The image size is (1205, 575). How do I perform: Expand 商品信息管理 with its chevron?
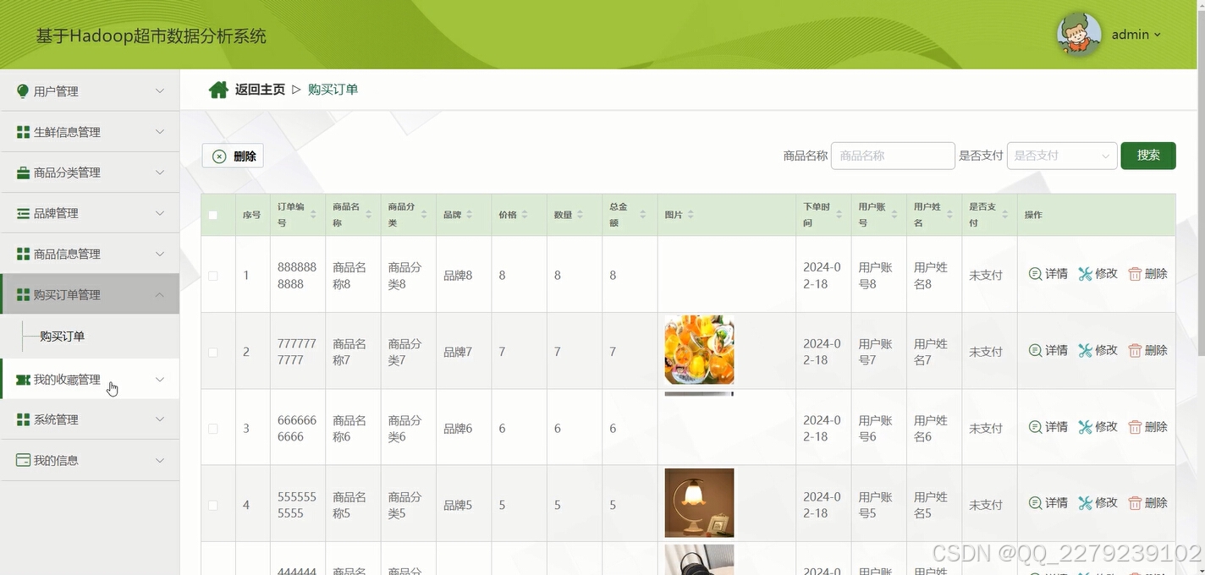tap(160, 253)
